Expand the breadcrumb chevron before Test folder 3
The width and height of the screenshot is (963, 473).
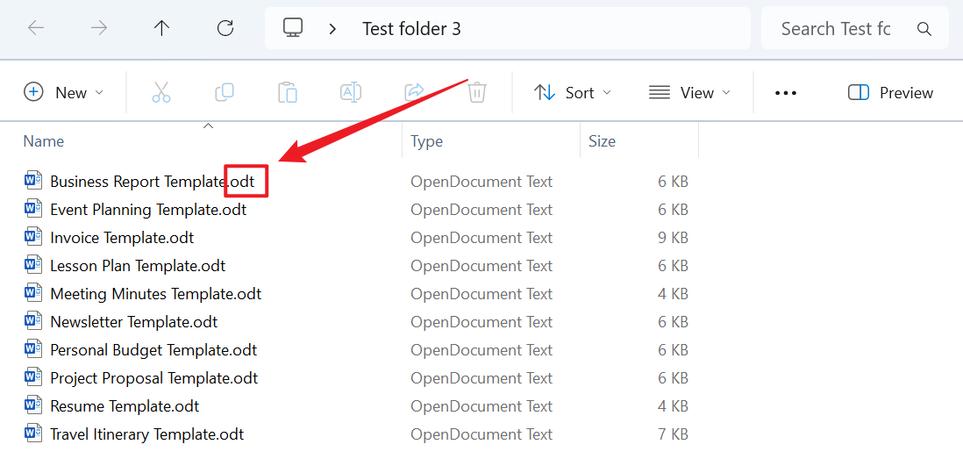coord(332,29)
